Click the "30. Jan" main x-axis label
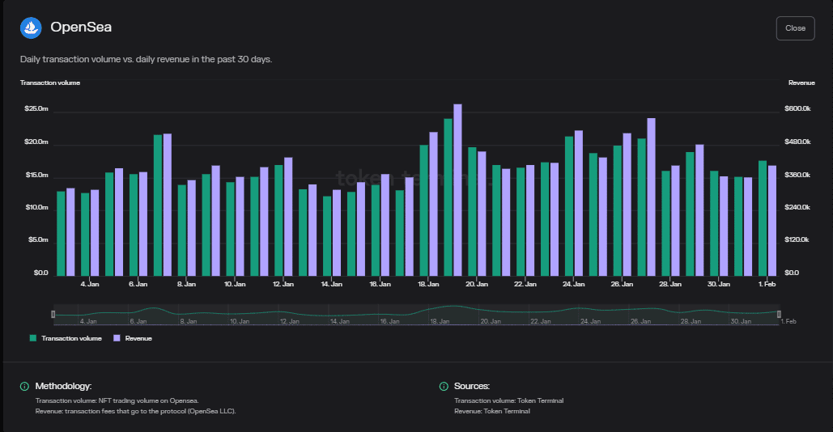 point(718,285)
